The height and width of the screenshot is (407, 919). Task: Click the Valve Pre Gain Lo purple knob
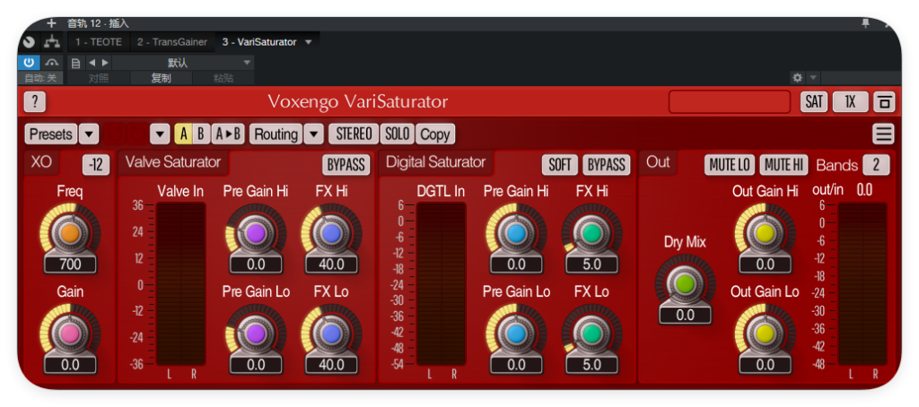tap(256, 333)
